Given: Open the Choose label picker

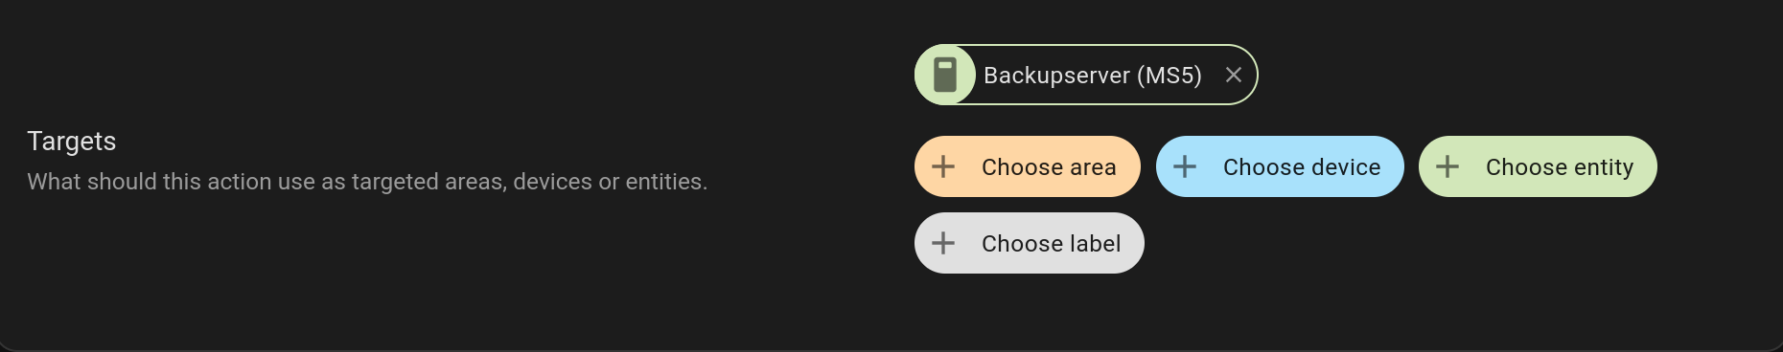Looking at the screenshot, I should tap(1030, 243).
